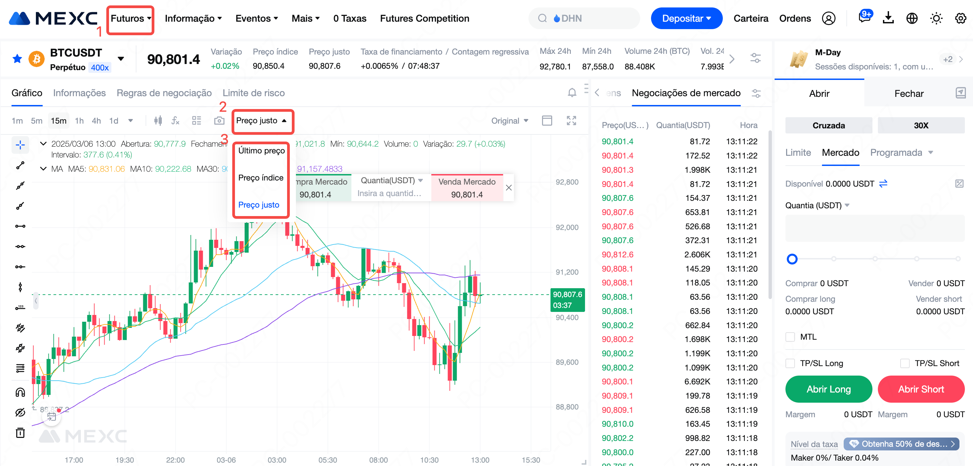
Task: Expand more timeframes dropdown arrow
Action: tap(130, 121)
